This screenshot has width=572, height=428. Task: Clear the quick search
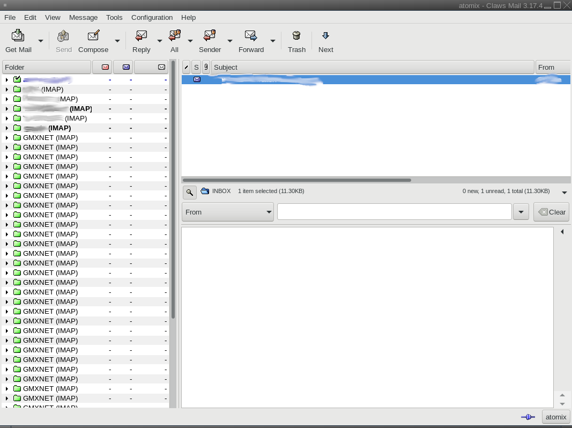pos(551,212)
